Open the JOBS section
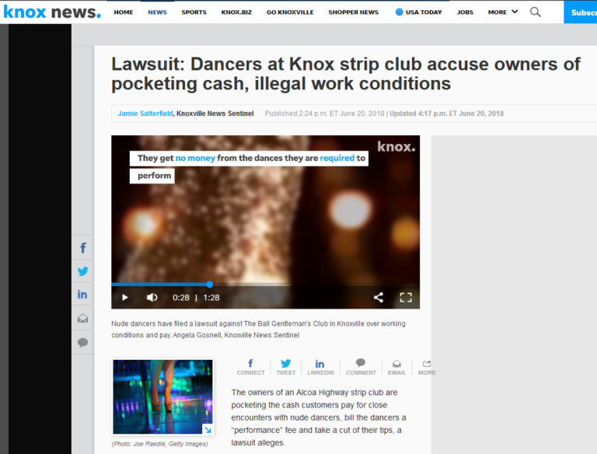The height and width of the screenshot is (454, 597). click(465, 12)
